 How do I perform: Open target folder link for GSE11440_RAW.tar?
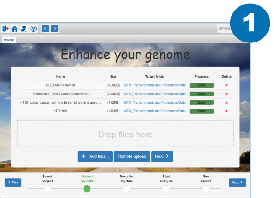click(x=155, y=85)
